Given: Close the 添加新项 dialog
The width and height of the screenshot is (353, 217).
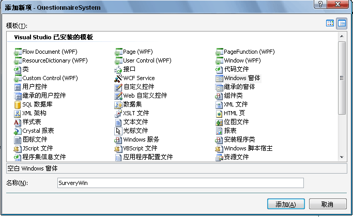Looking at the screenshot, I should tap(337, 4).
